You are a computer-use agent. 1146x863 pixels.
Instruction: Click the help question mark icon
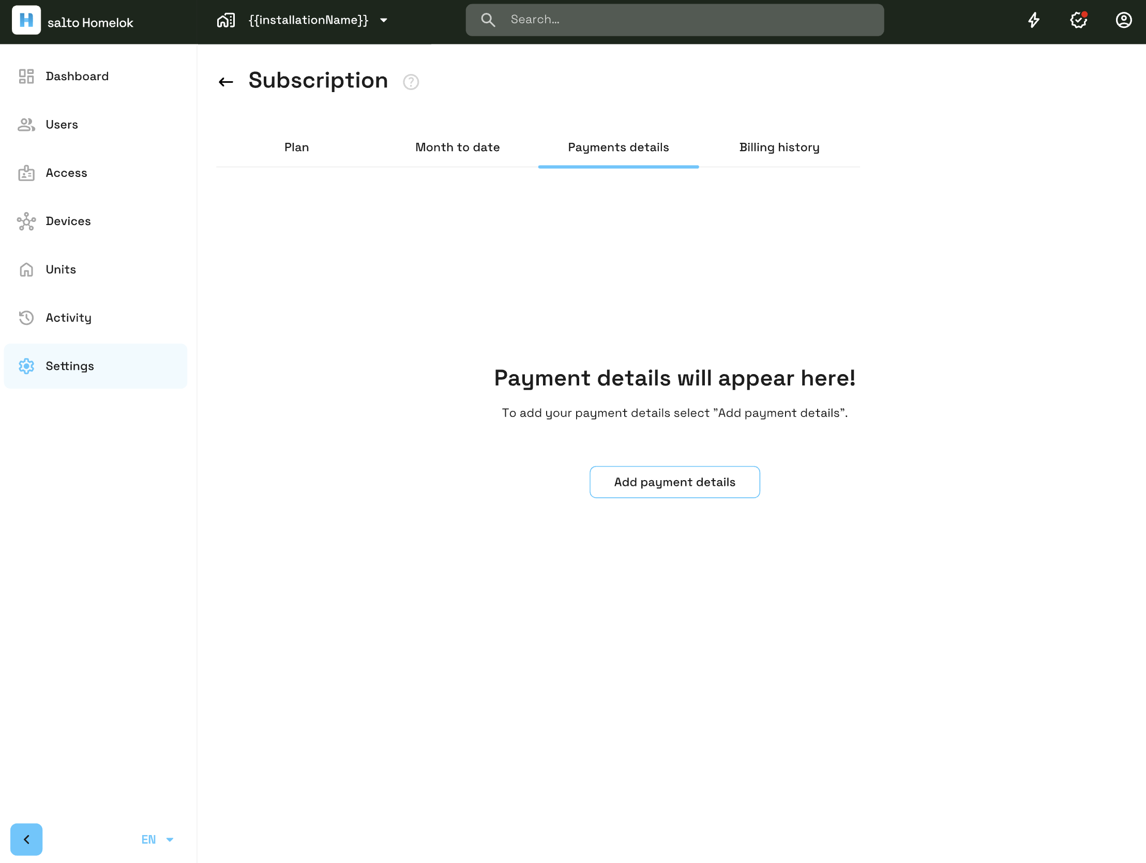[x=411, y=82]
